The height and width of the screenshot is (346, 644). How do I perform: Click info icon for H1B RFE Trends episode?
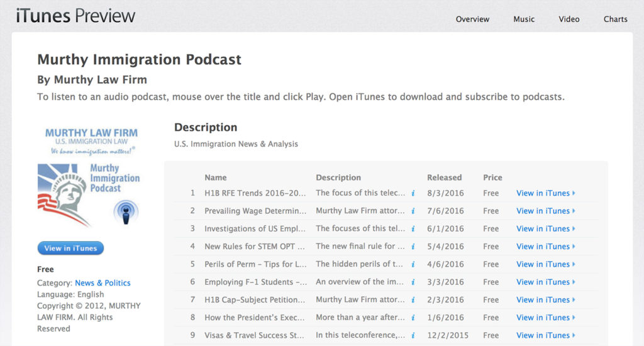click(413, 193)
